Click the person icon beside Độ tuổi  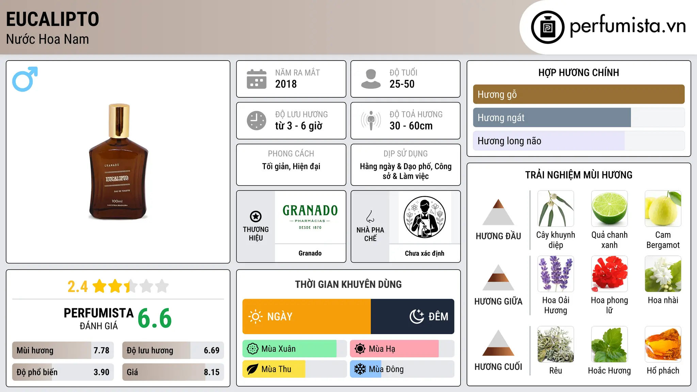click(371, 79)
